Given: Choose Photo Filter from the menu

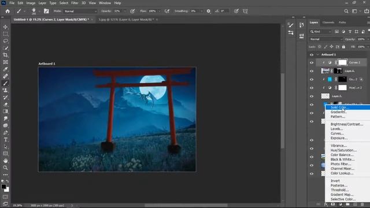Looking at the screenshot, I should (341, 164).
